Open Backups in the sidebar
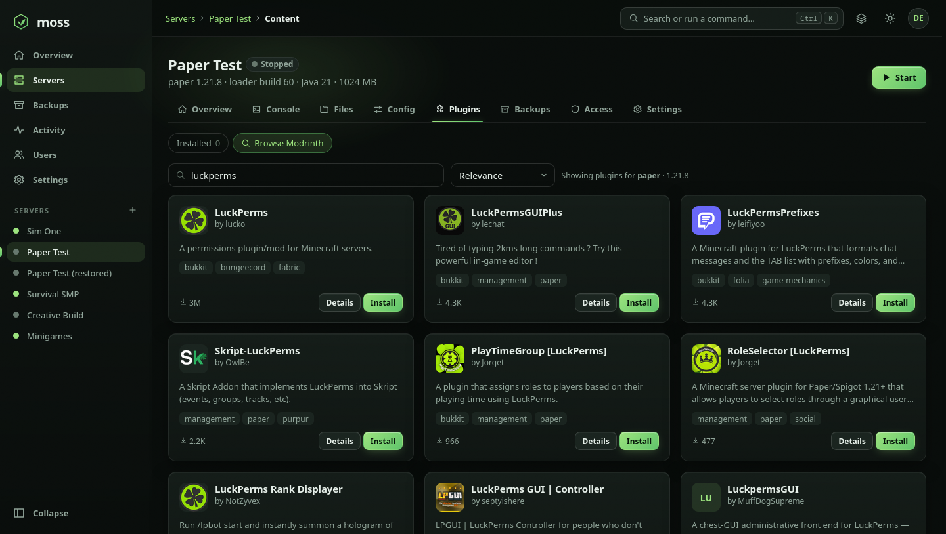Screen dimensions: 946x534 [x=76, y=105]
